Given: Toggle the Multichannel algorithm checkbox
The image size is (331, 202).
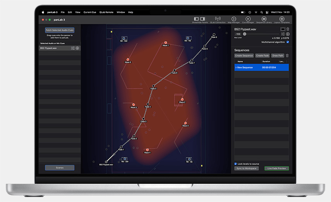Looking at the screenshot, I should [288, 42].
